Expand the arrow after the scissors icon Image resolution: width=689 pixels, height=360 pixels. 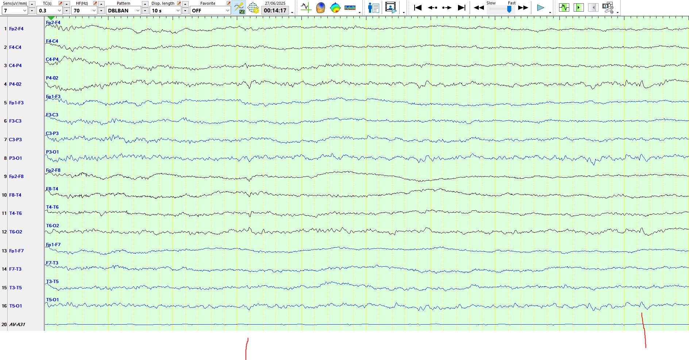pos(617,12)
